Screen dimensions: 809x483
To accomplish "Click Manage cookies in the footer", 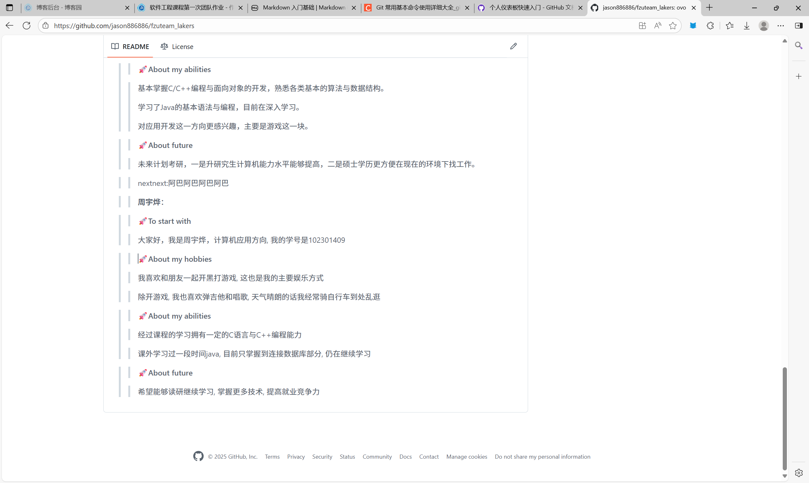I will 466,456.
